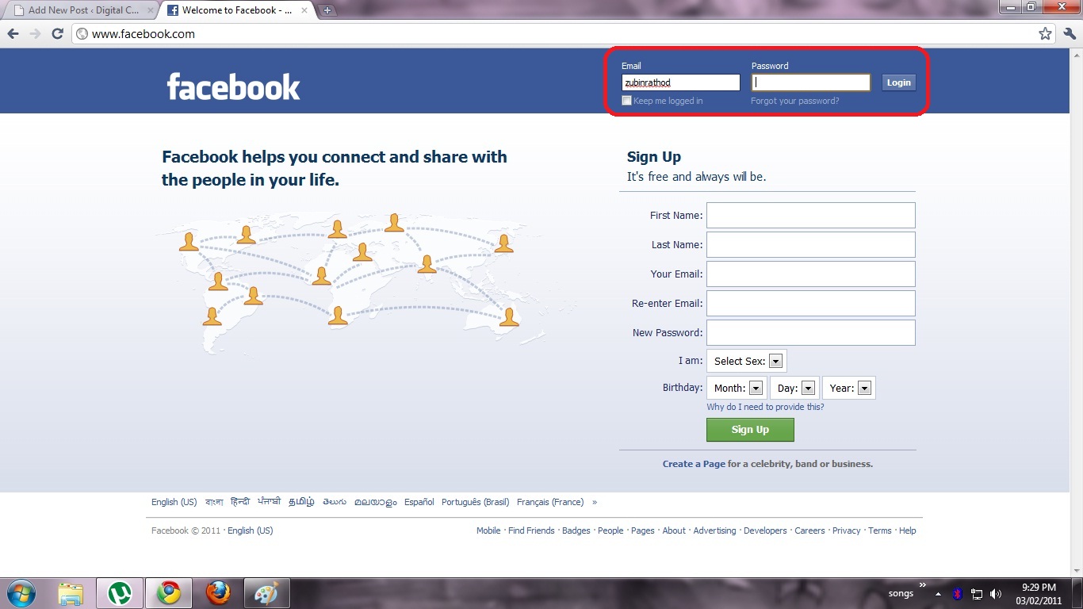
Task: Show hidden tray icons arrow
Action: tap(939, 594)
